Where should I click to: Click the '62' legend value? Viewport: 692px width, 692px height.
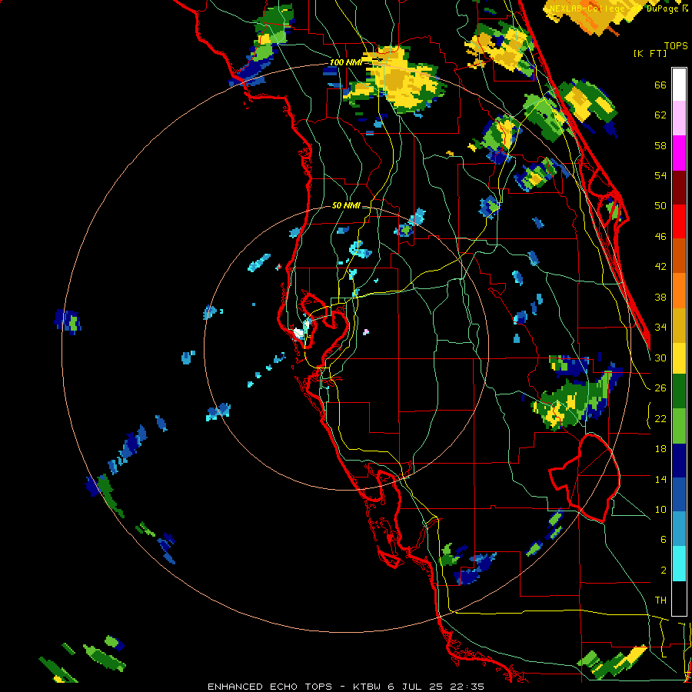tap(660, 115)
